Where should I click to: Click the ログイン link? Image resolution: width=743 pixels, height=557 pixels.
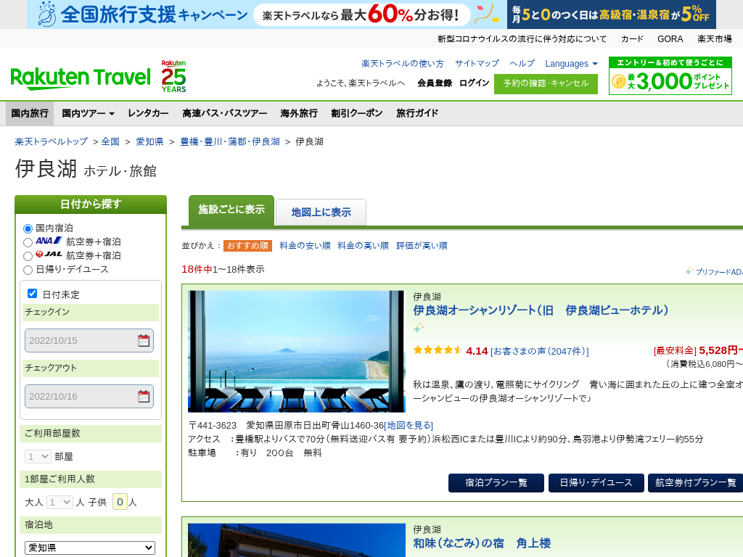click(475, 83)
